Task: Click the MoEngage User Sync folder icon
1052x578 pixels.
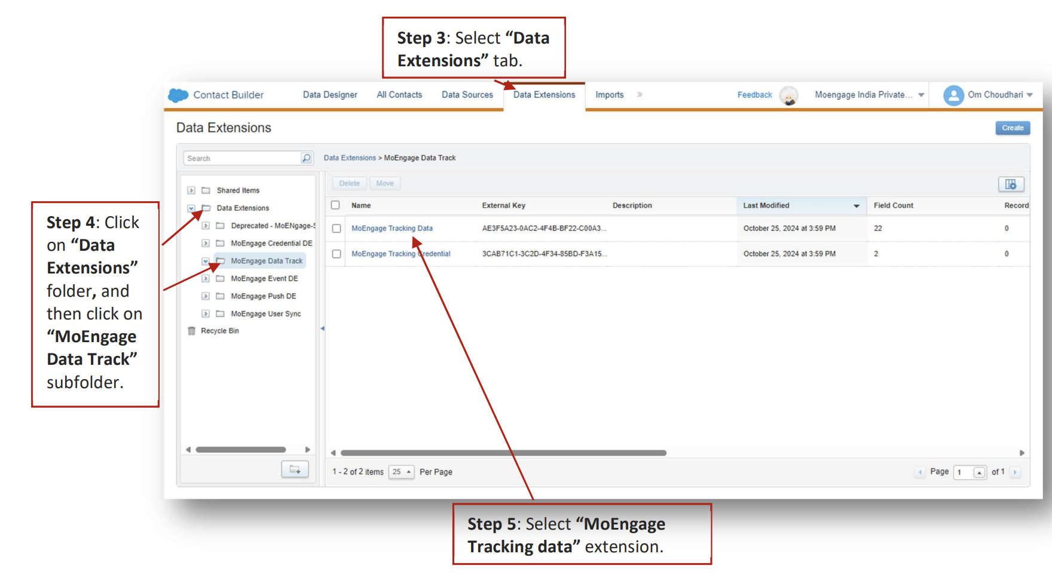Action: (x=220, y=314)
